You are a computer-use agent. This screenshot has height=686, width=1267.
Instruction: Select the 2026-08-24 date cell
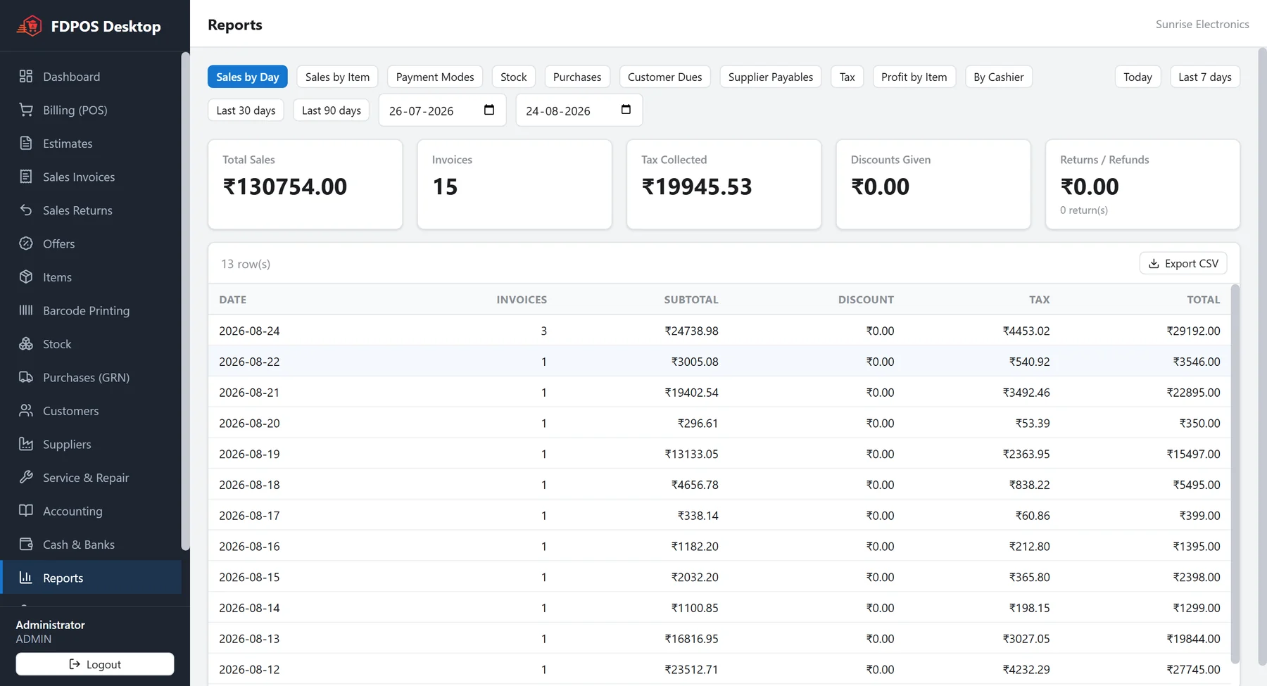(249, 331)
